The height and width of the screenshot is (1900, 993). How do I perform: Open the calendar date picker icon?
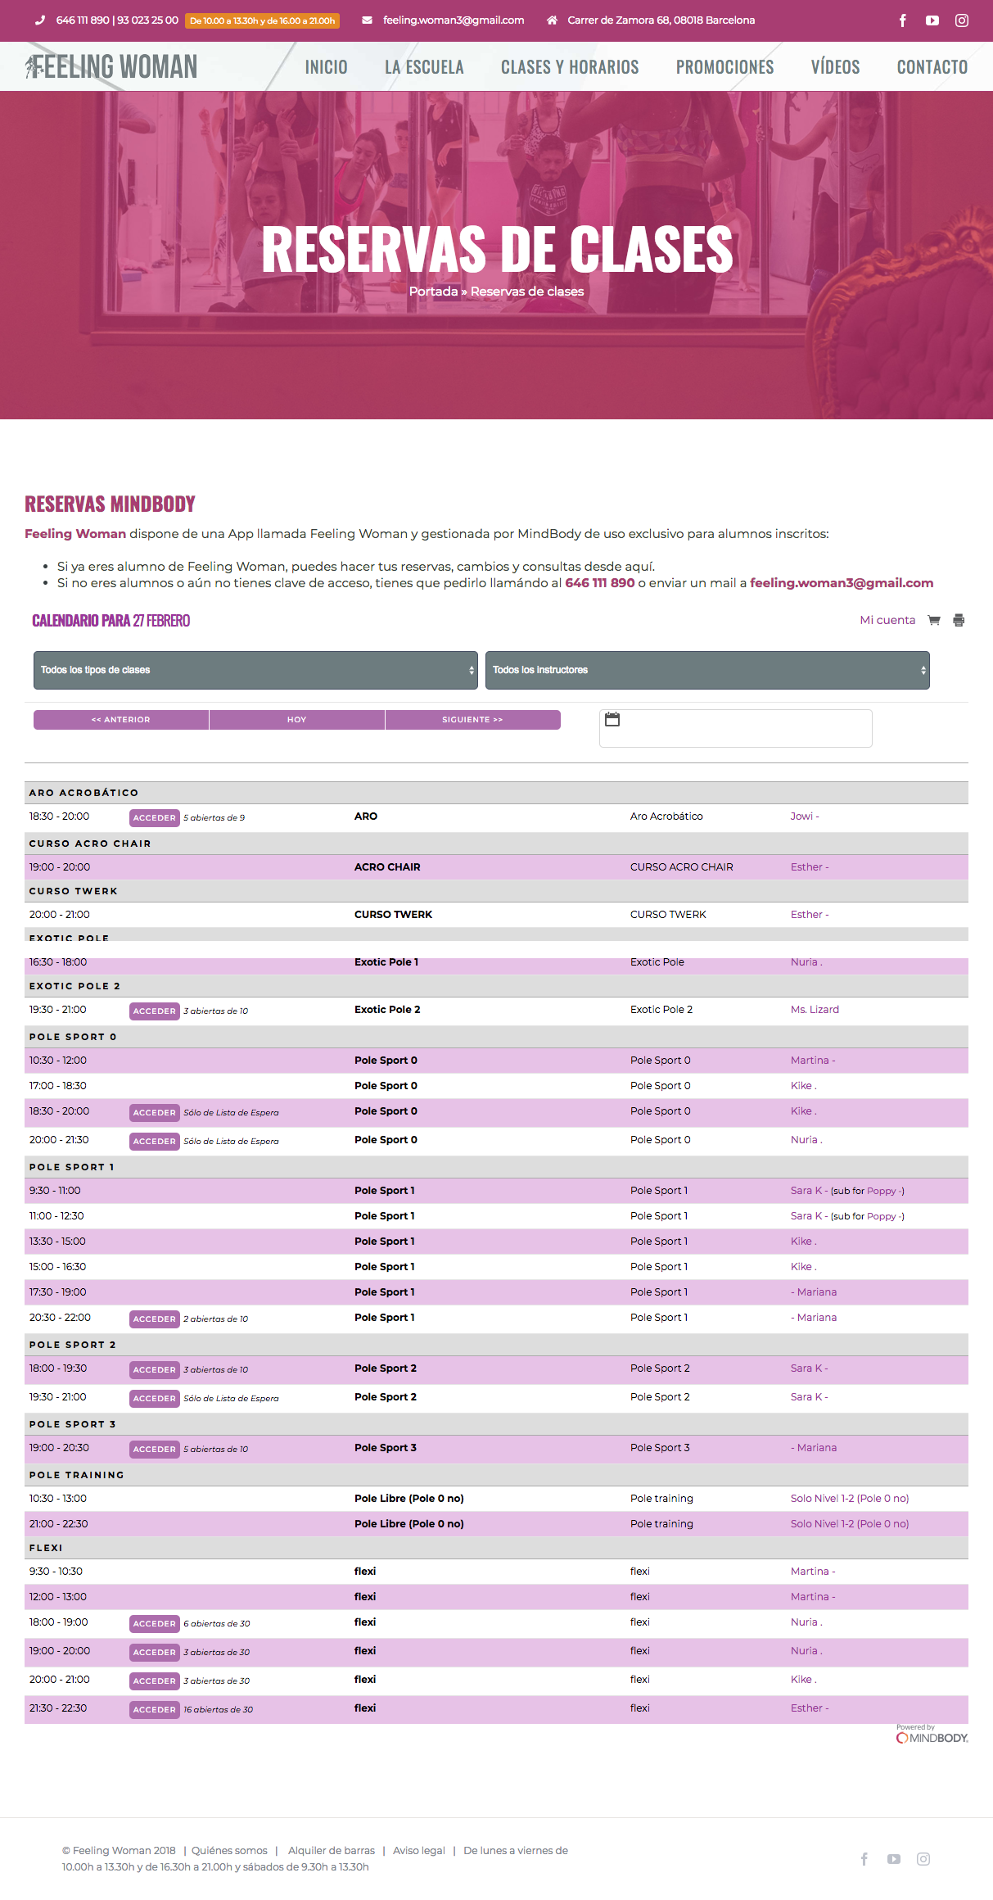point(612,720)
